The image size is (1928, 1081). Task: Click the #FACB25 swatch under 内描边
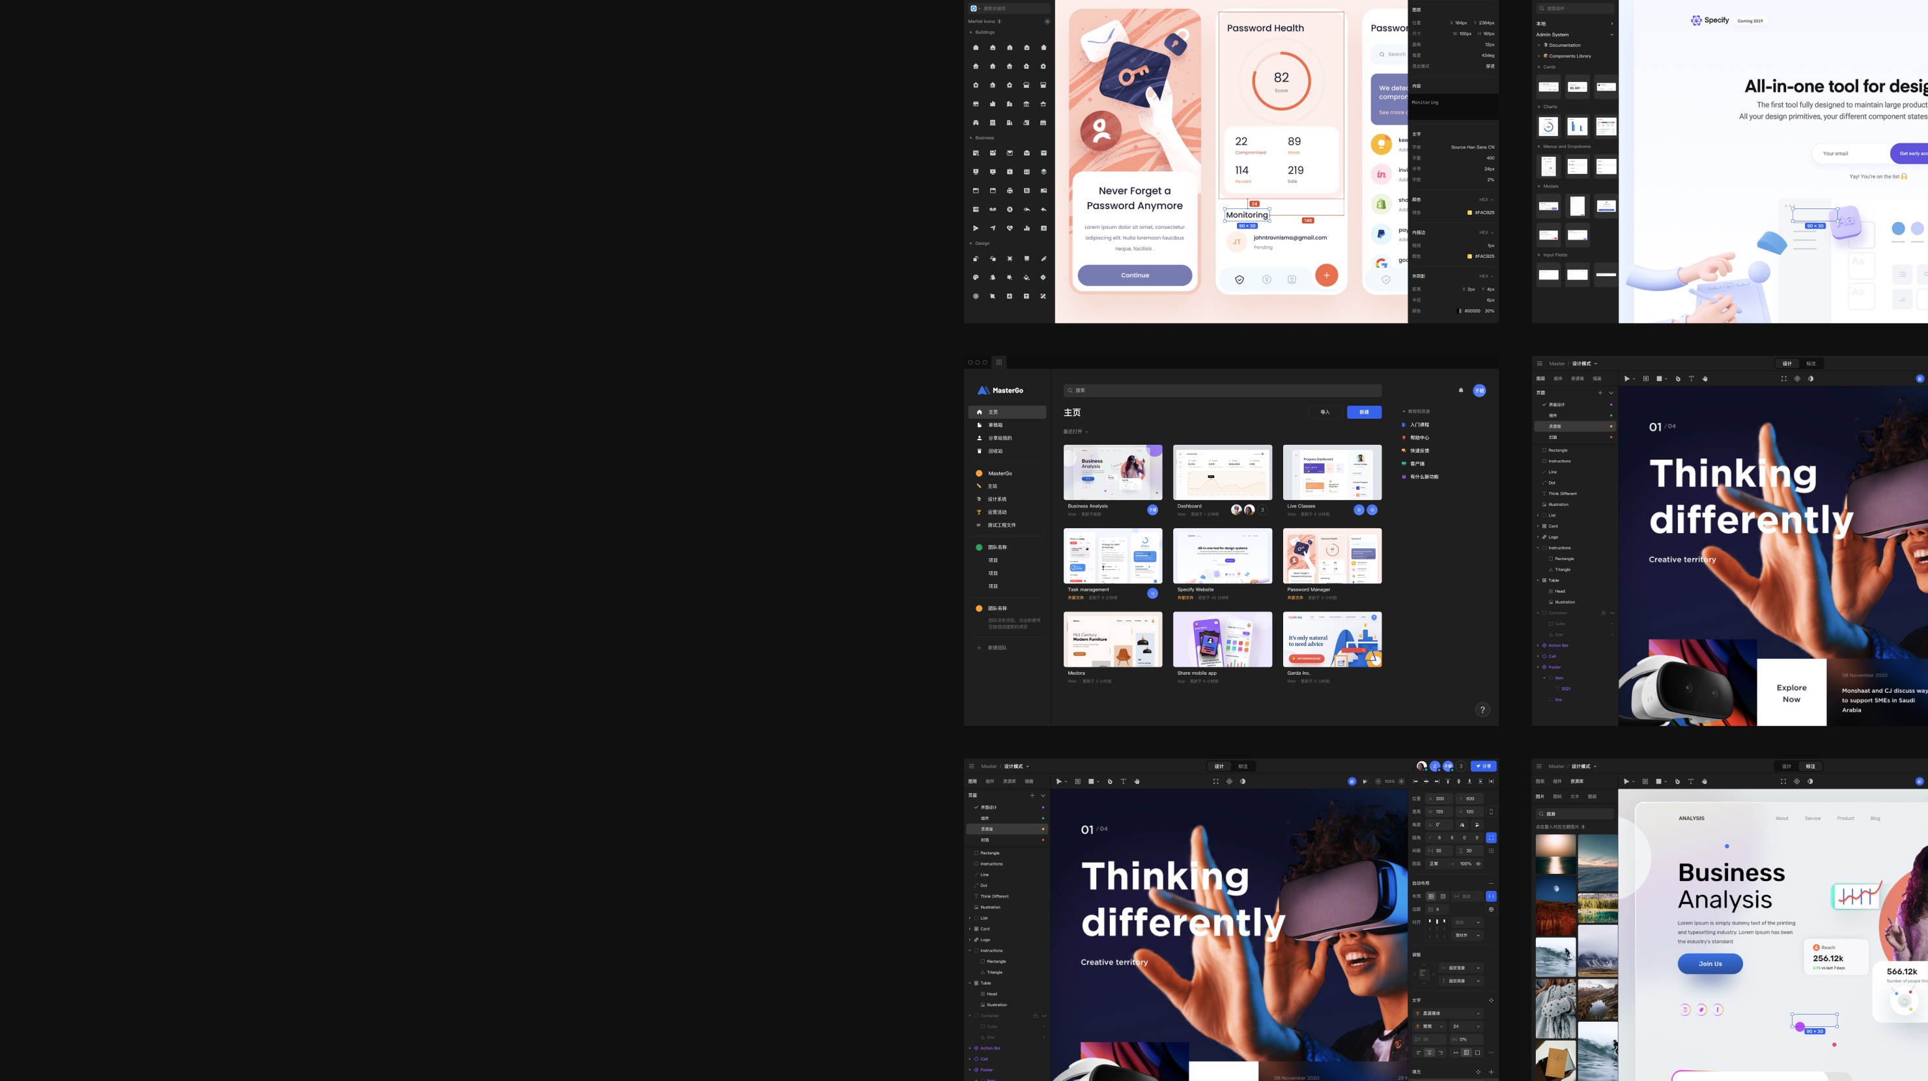(x=1469, y=257)
